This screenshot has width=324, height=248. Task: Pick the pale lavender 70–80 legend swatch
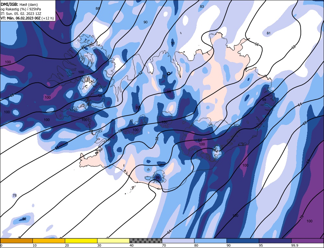tap(178, 241)
